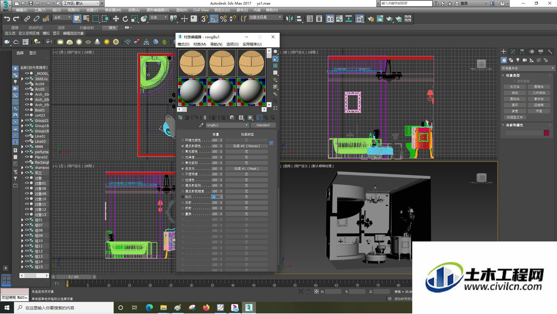Click the Standard material type button

click(x=263, y=125)
